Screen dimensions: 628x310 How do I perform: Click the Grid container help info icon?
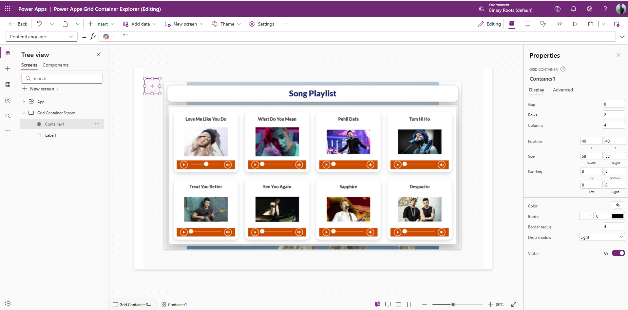click(x=563, y=69)
